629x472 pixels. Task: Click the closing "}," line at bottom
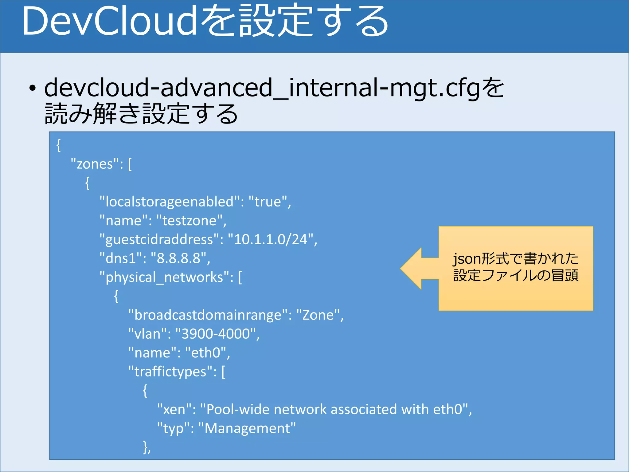pyautogui.click(x=147, y=447)
